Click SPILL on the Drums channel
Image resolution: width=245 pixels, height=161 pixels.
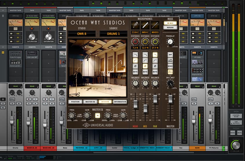click(x=12, y=99)
